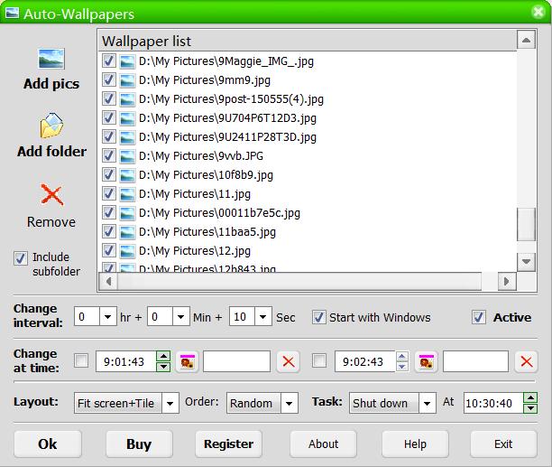Select 10f8b9.jpg in the wallpaper list
This screenshot has width=552, height=467.
click(x=206, y=175)
